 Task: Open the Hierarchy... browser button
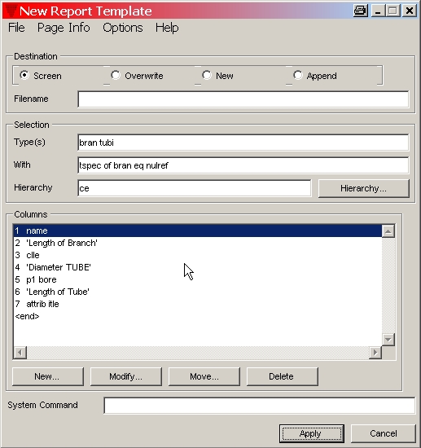[x=363, y=188]
